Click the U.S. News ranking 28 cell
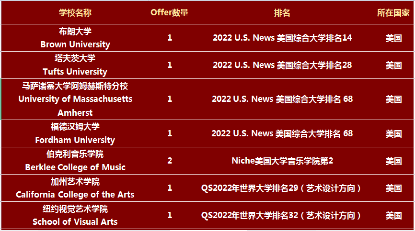Viewport: 415px width, 231px height. pos(282,65)
